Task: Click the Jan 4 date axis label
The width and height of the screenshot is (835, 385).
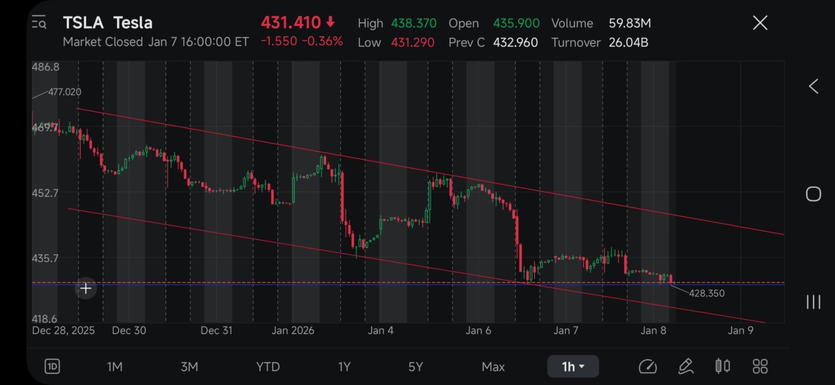Action: pos(380,330)
